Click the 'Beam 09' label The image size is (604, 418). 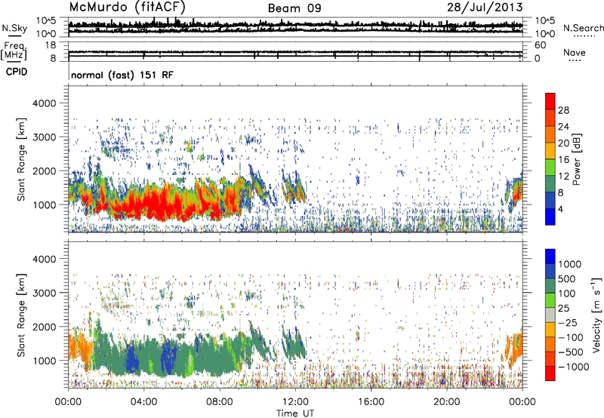294,8
